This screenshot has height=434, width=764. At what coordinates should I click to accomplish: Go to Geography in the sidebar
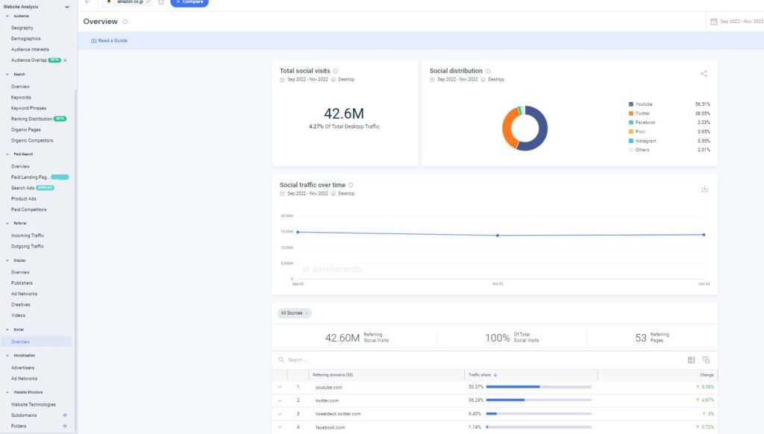coord(22,28)
